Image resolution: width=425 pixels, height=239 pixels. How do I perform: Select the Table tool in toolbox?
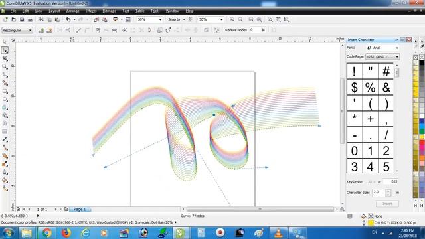coord(5,131)
